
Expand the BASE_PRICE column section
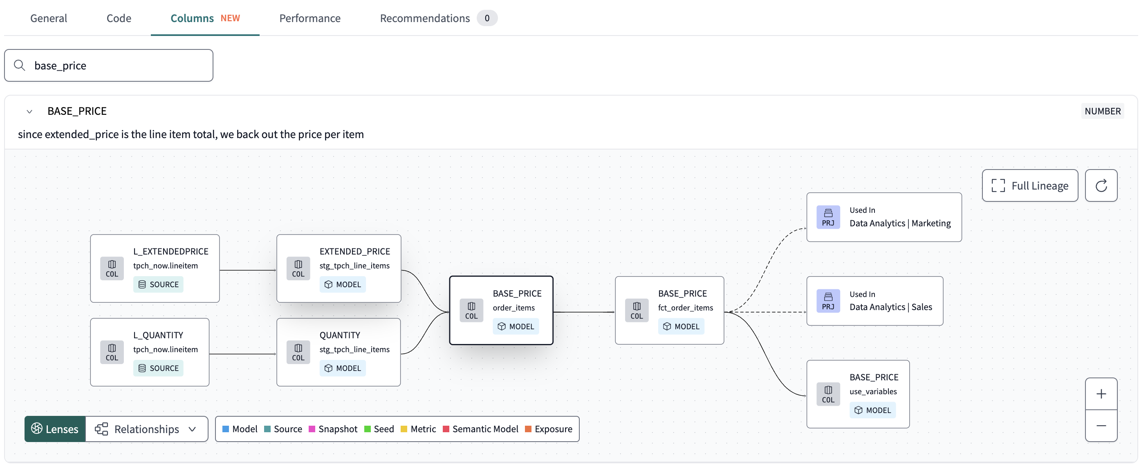coord(29,112)
